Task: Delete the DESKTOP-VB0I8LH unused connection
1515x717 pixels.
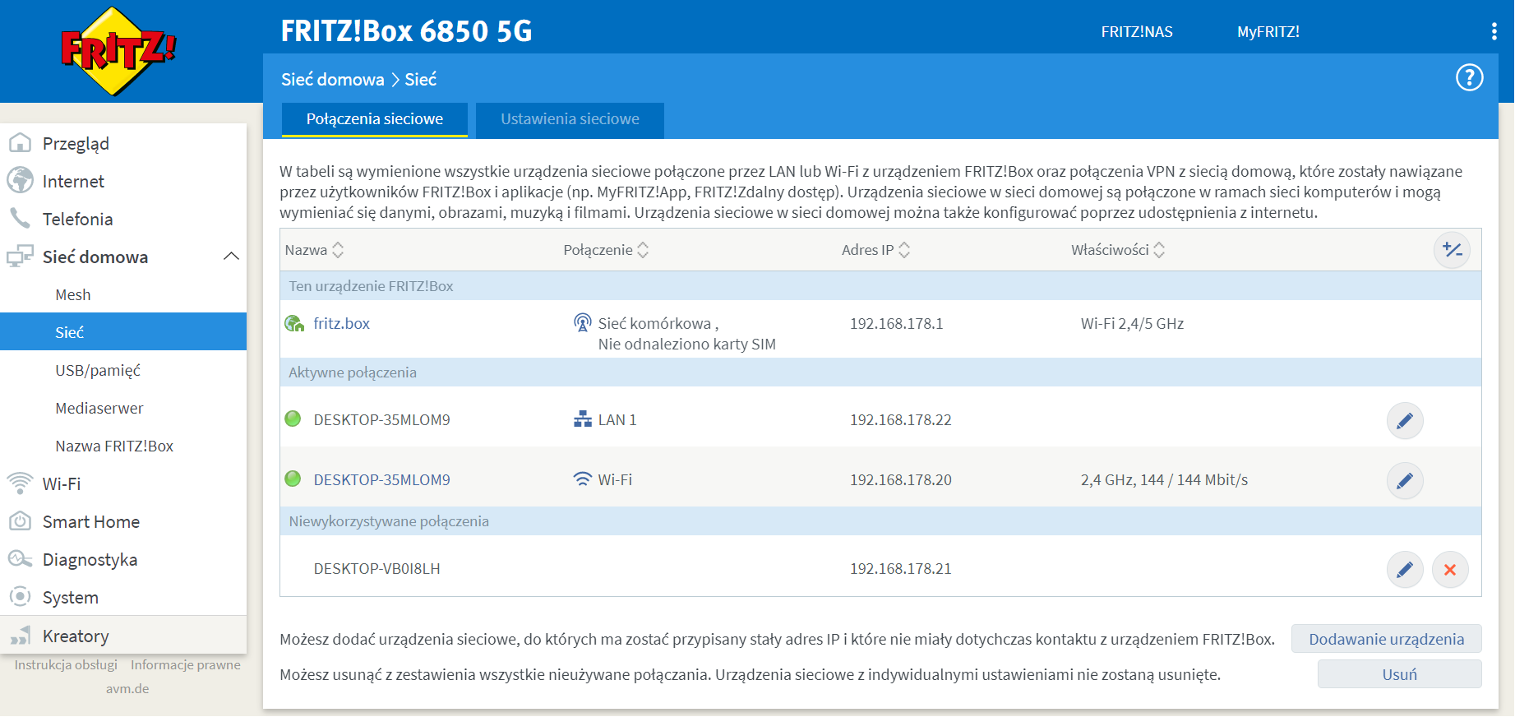Action: pos(1449,570)
